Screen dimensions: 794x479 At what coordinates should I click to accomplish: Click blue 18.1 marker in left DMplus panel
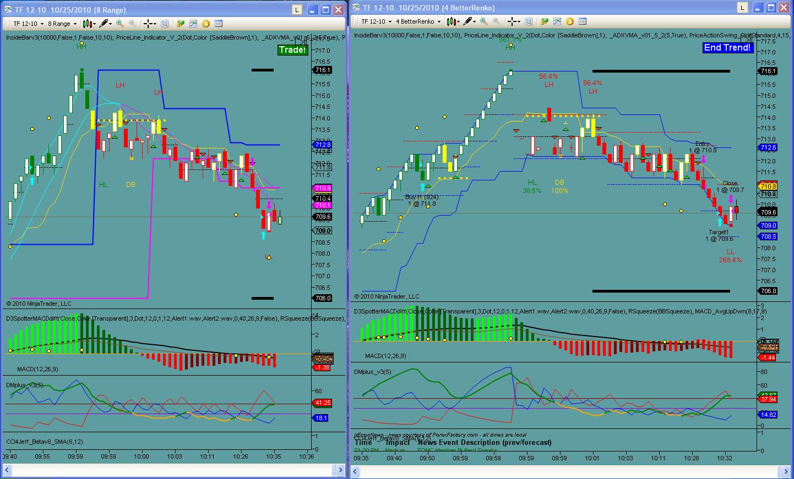321,418
